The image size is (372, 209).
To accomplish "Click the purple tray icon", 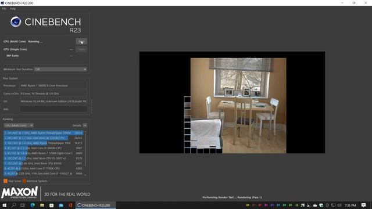I will pyautogui.click(x=272, y=205).
